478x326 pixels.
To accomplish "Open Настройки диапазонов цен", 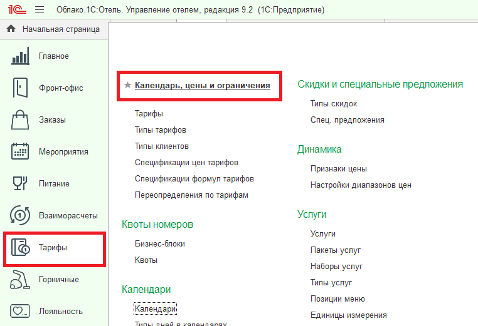I will click(361, 185).
